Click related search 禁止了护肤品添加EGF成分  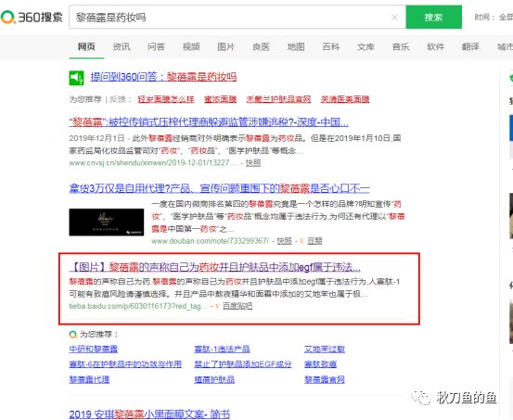pos(243,364)
